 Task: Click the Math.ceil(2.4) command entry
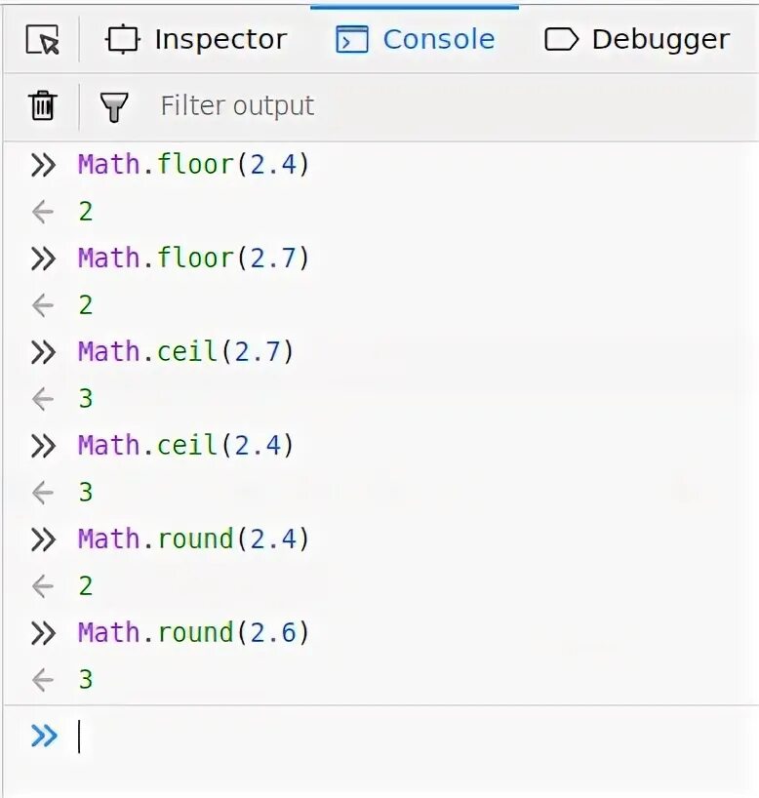(x=185, y=446)
